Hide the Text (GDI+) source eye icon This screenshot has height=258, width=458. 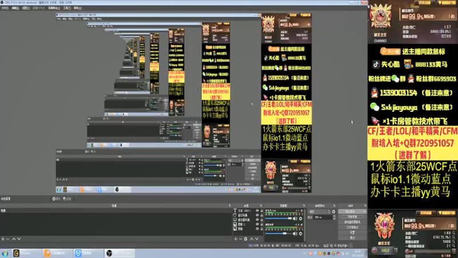point(257,210)
